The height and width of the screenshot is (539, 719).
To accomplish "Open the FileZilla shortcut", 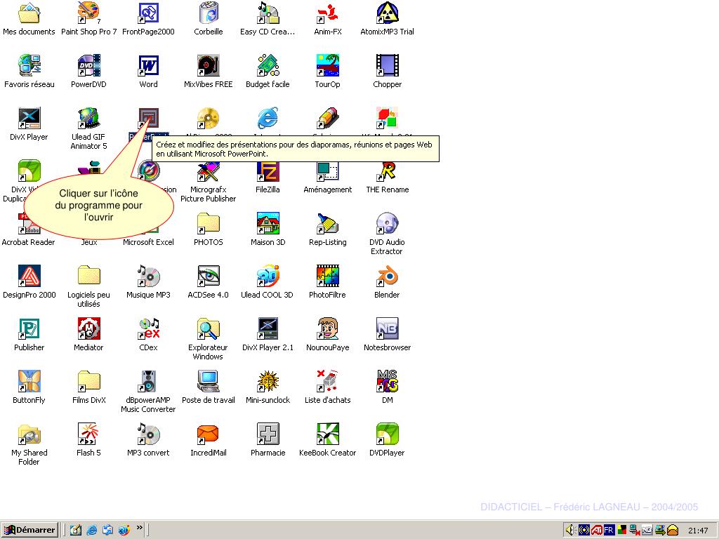I will [268, 172].
